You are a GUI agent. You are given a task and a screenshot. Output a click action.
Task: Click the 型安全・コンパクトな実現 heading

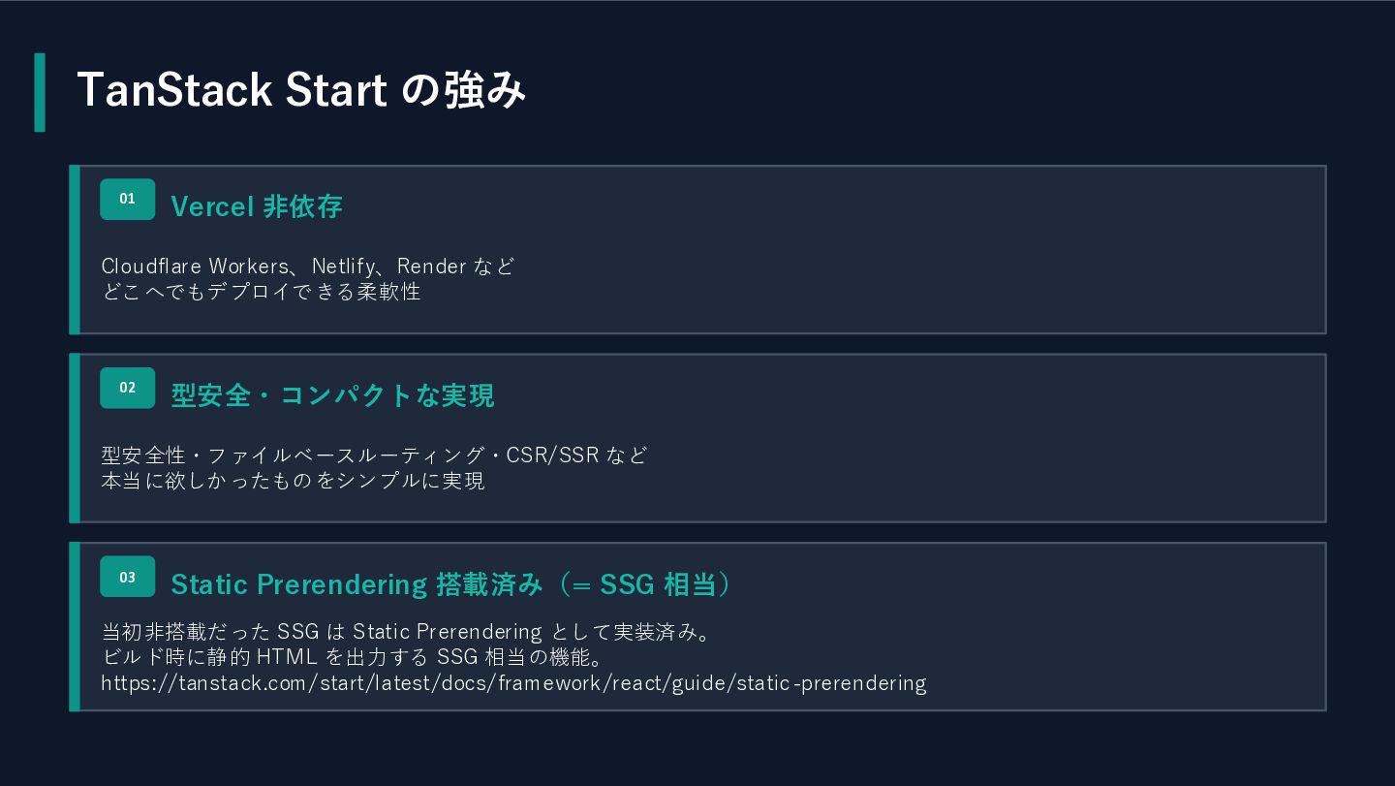pyautogui.click(x=332, y=395)
